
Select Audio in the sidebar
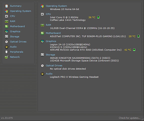click(13, 47)
